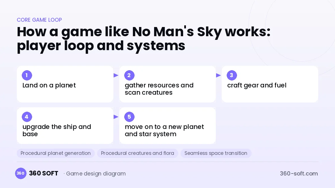The width and height of the screenshot is (335, 188).
Task: Click the 'CORE GAME LOOP' label
Action: (x=39, y=20)
